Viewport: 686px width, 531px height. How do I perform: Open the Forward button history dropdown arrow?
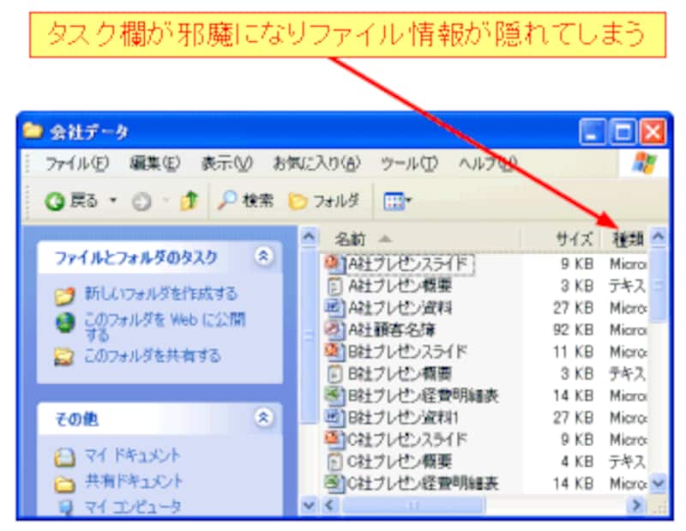165,201
